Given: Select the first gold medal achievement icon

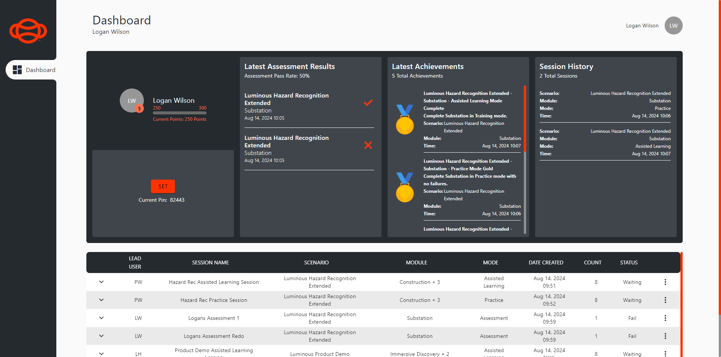Looking at the screenshot, I should 404,119.
